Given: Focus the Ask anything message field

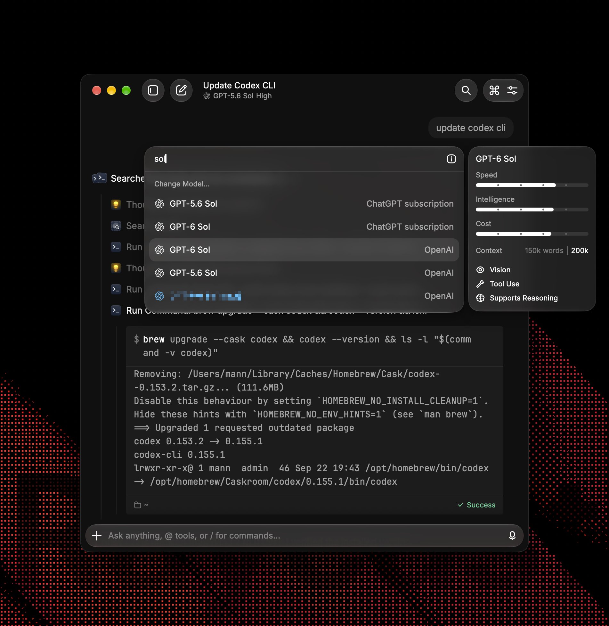Looking at the screenshot, I should [x=304, y=536].
